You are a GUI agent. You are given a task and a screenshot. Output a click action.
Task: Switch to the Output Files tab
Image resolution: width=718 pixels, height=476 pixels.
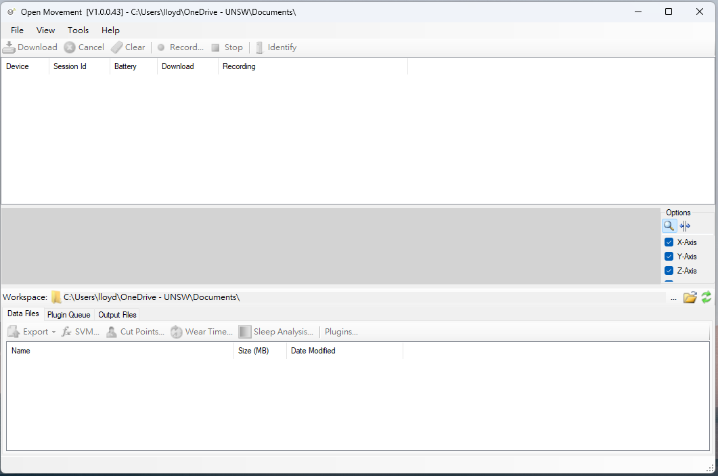[x=117, y=315]
